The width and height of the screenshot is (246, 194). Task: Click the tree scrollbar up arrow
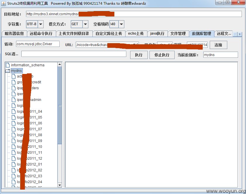(x=60, y=64)
